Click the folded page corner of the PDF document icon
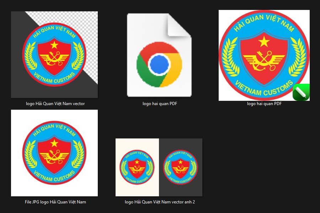320x213 pixels. [179, 25]
